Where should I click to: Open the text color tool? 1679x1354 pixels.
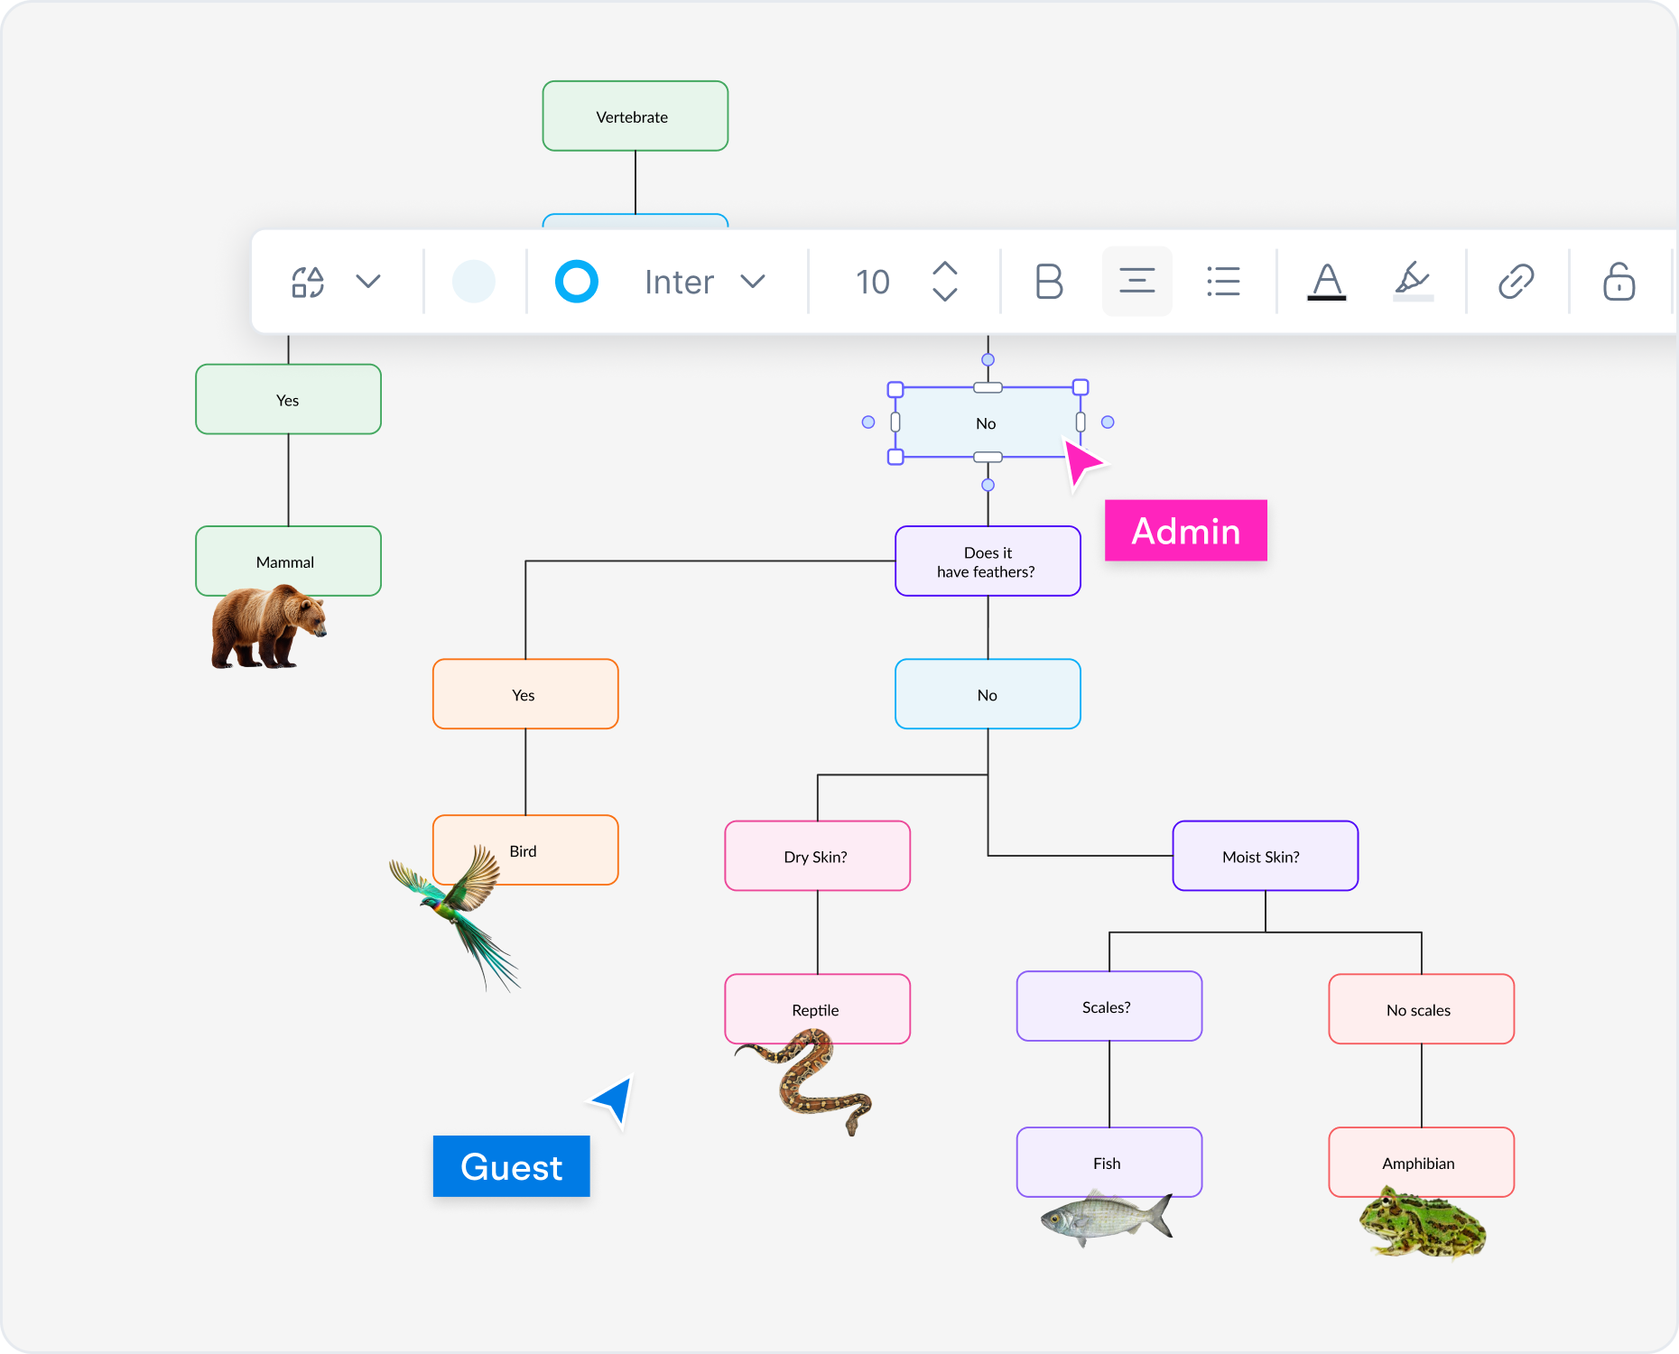tap(1327, 282)
